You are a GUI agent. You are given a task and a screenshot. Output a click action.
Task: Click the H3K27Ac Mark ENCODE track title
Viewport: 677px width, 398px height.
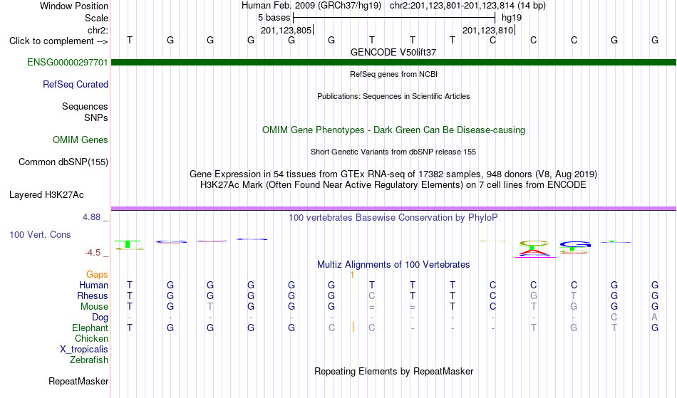[x=393, y=185]
